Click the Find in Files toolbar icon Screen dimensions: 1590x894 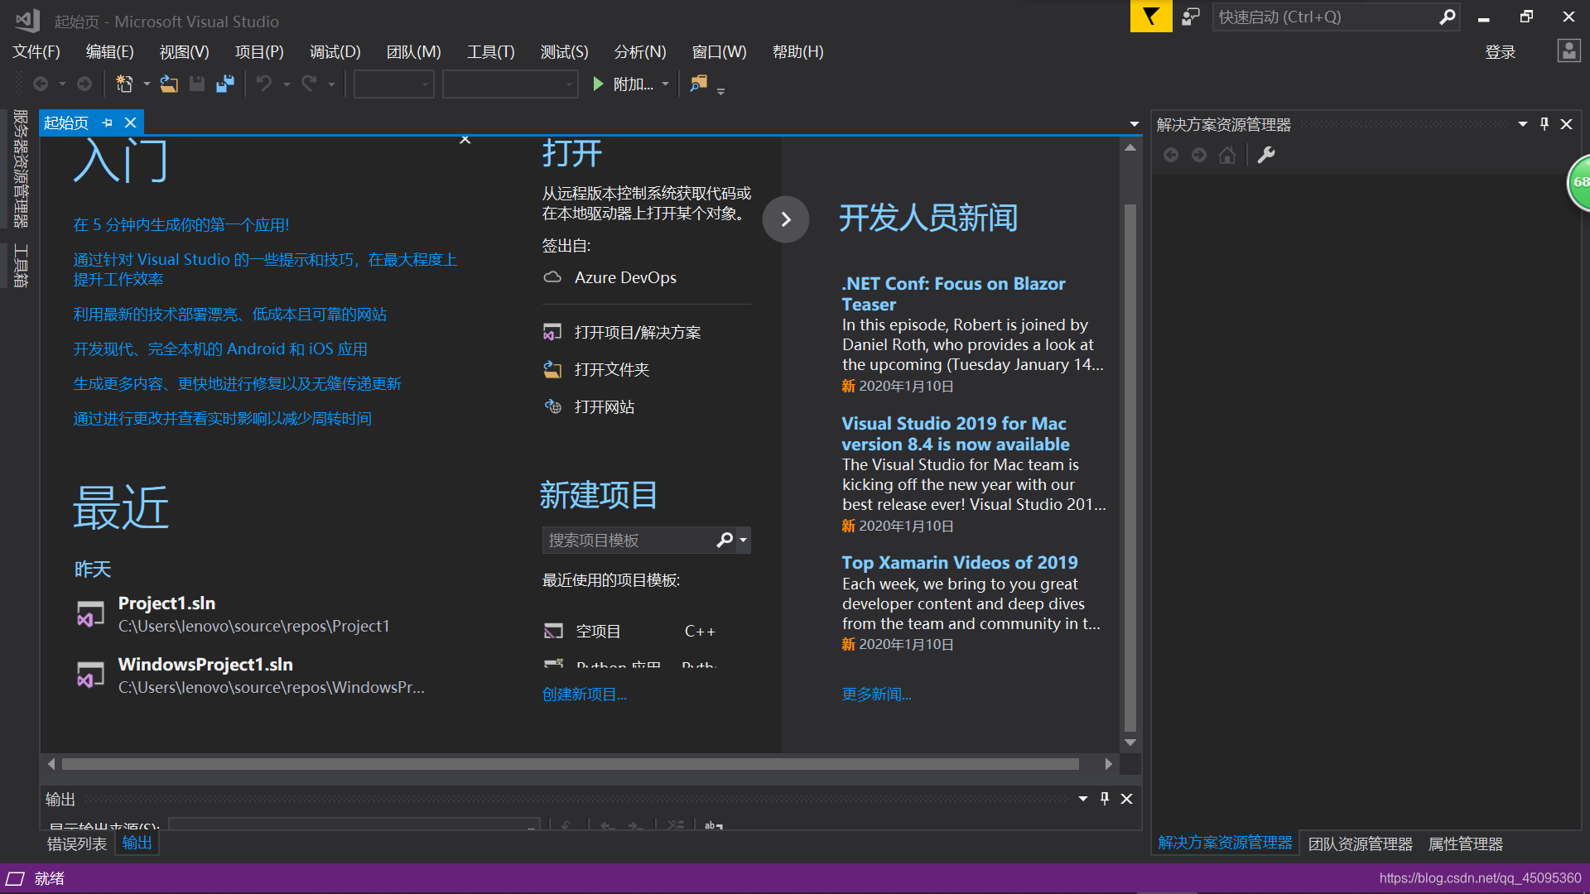pyautogui.click(x=699, y=84)
